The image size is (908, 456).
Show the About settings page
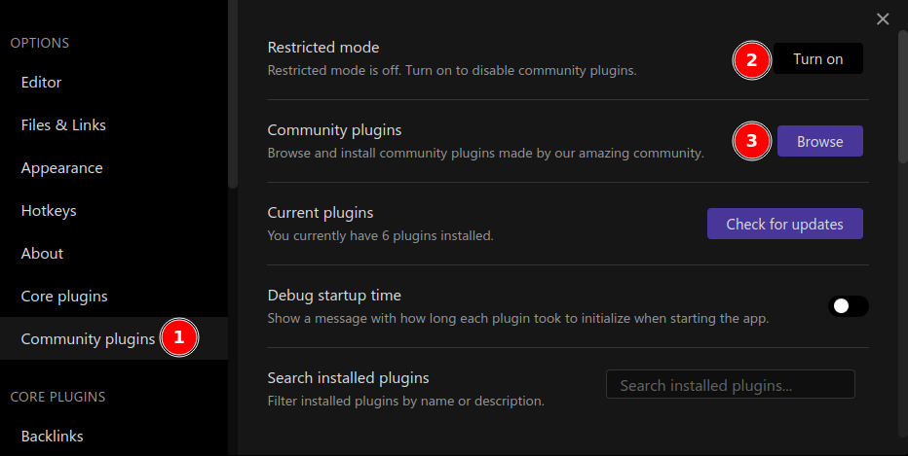42,254
